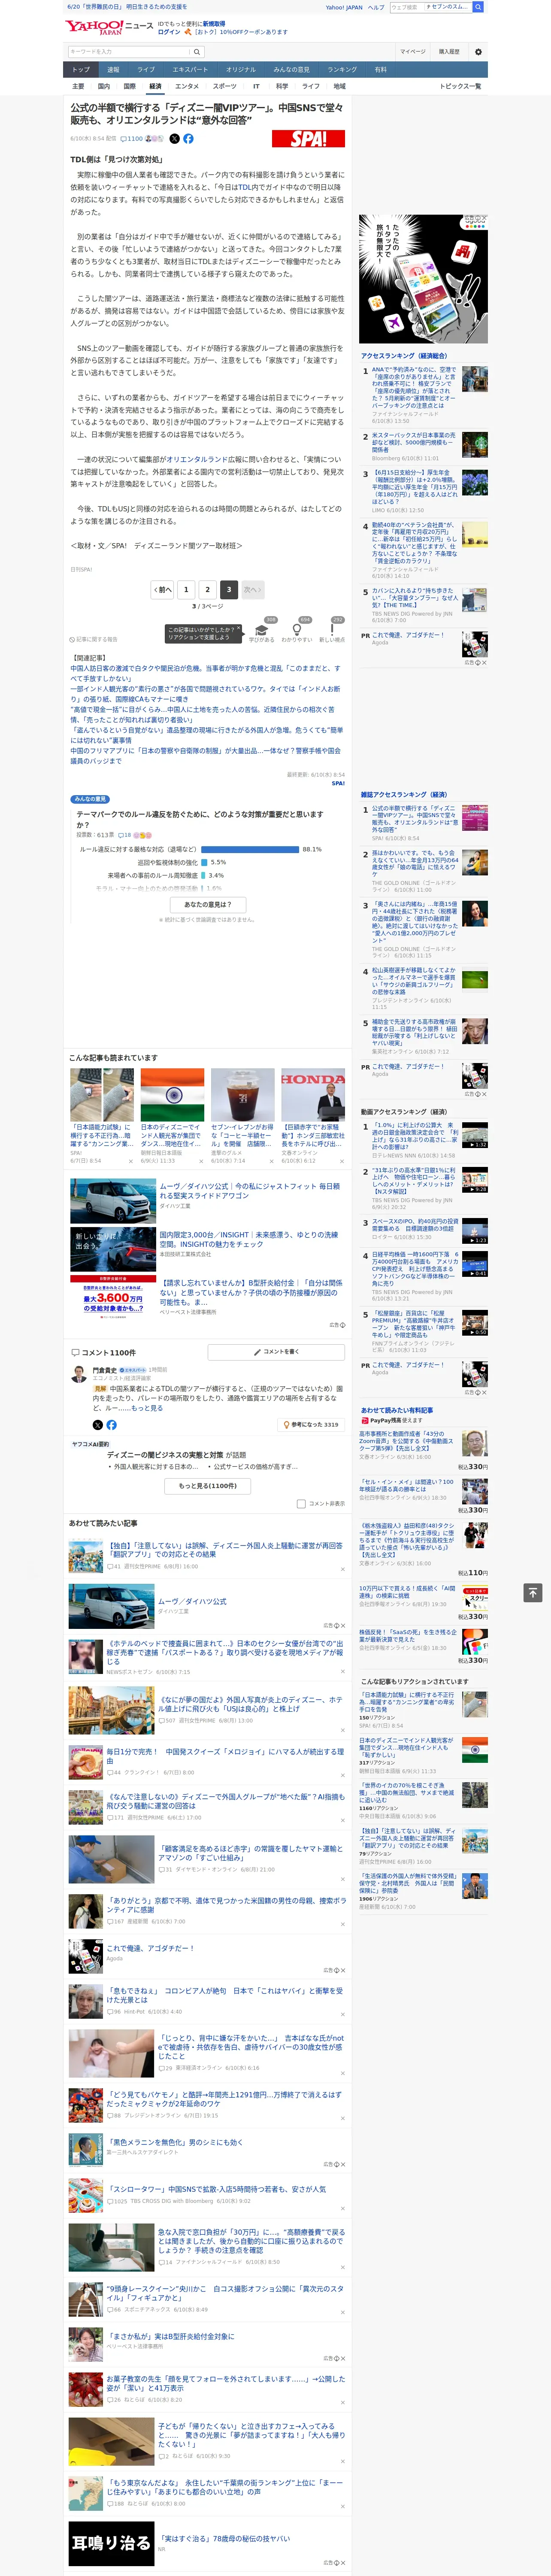551x2576 pixels.
Task: Open article page 1
Action: (x=186, y=589)
